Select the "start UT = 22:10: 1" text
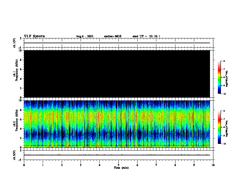 point(146,36)
